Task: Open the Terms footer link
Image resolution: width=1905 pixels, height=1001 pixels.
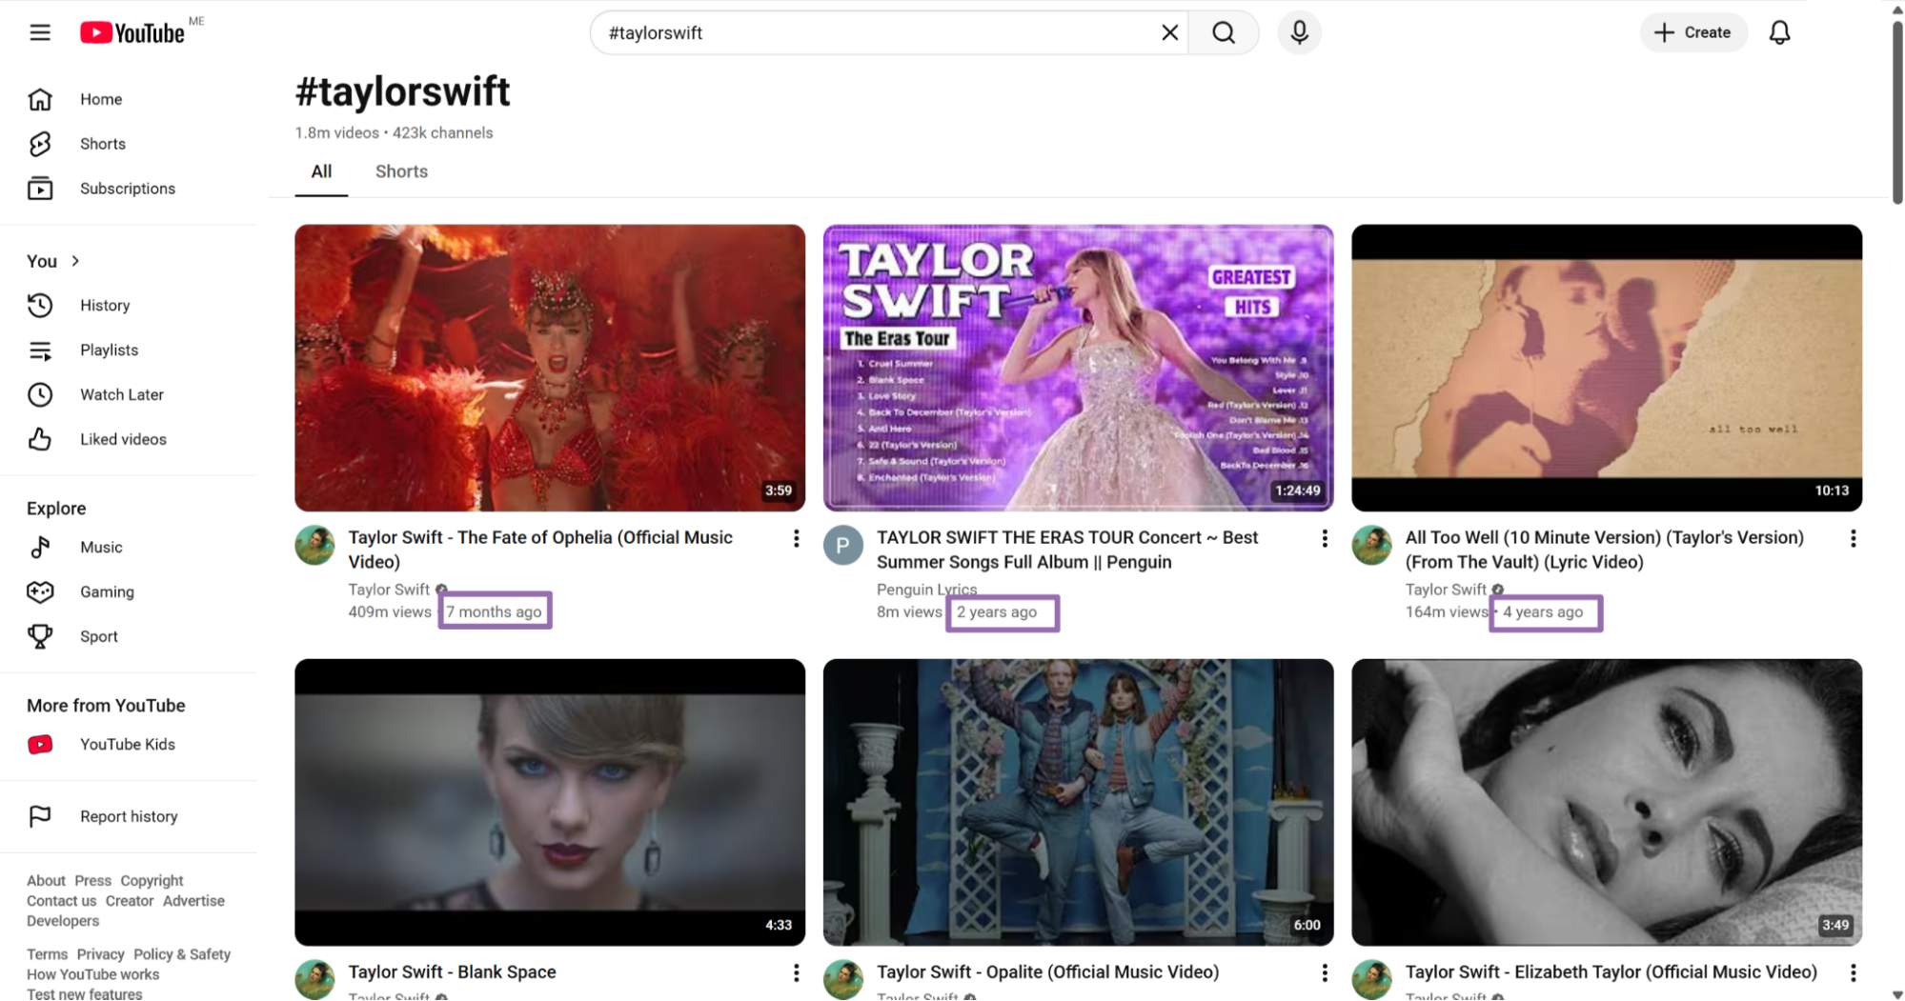Action: pos(47,954)
